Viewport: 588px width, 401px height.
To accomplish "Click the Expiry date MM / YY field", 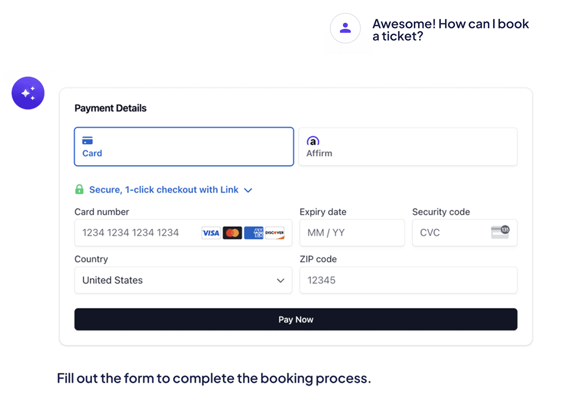I will (x=352, y=233).
